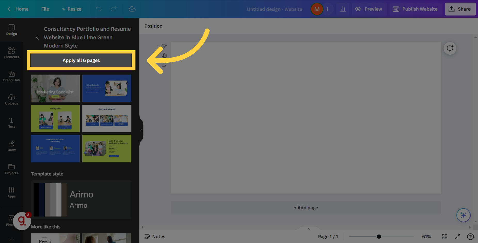Click the Publish Website button
Viewport: 478px width, 243px height.
(x=415, y=9)
